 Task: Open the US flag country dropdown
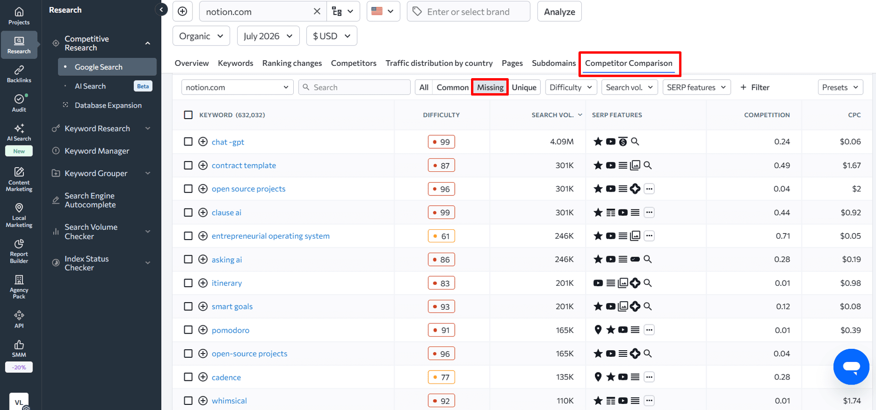pyautogui.click(x=383, y=11)
